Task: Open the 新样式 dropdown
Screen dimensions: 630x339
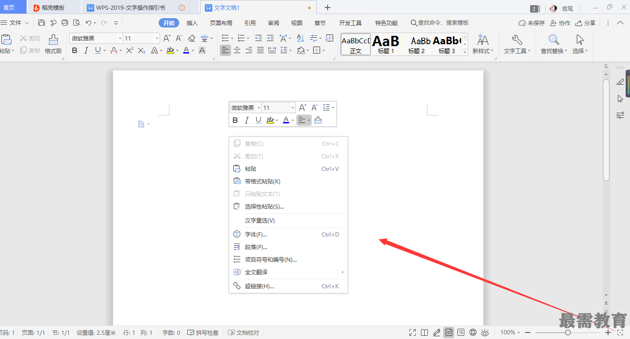Action: click(x=483, y=45)
